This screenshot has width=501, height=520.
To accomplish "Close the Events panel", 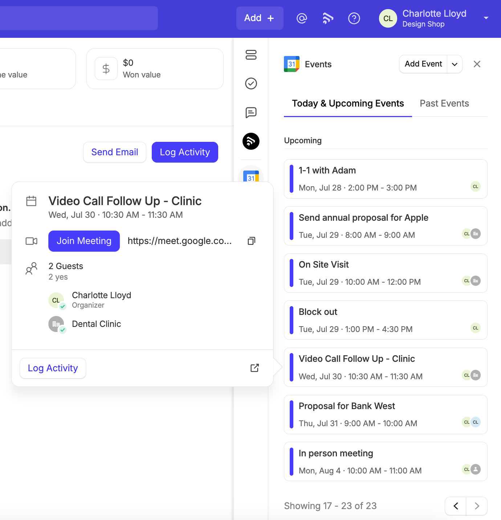I will tap(477, 64).
